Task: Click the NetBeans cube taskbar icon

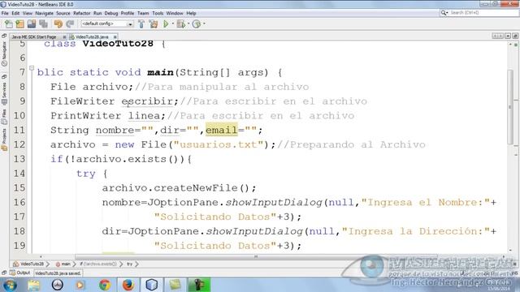Action: [152, 285]
